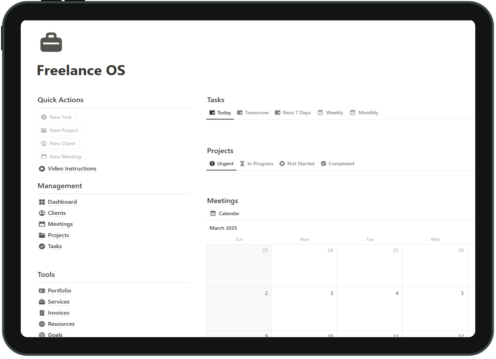
Task: Click the Tasks checkmark icon under Management
Action: 42,246
